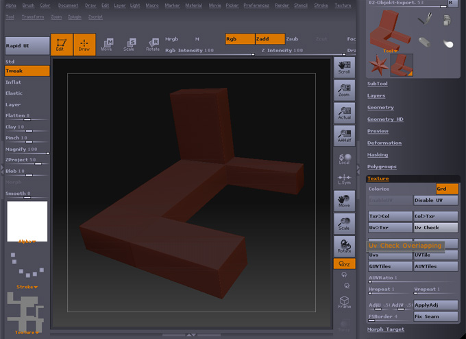Open the Zplugin menu

click(74, 16)
